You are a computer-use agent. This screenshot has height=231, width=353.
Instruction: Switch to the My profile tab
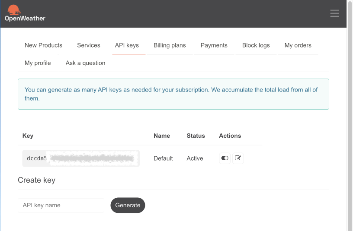point(38,63)
